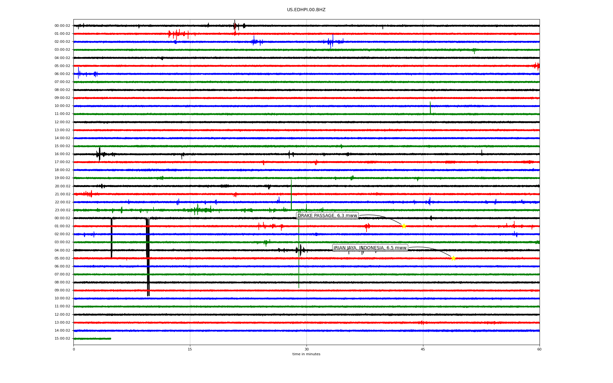Click the 45 tick on time axis

coord(423,349)
